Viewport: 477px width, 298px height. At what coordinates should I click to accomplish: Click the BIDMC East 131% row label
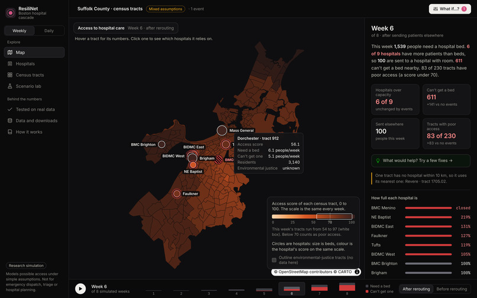pyautogui.click(x=382, y=226)
